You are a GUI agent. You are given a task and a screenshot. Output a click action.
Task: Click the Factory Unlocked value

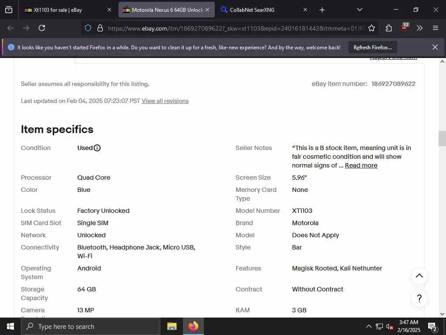103,211
